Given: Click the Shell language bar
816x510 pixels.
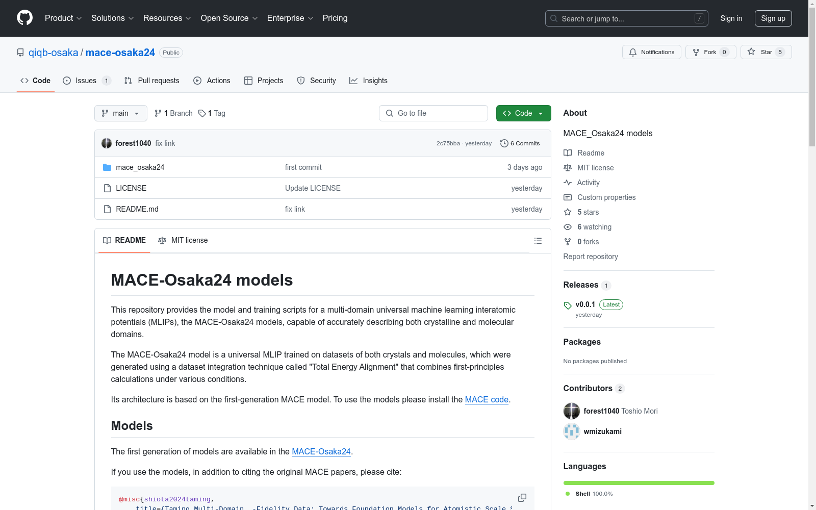Looking at the screenshot, I should click(x=639, y=483).
